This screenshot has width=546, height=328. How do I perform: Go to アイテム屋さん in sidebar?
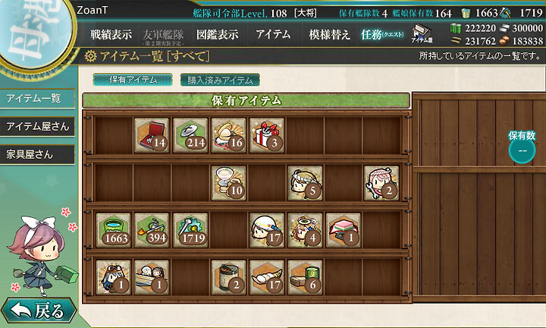[37, 126]
